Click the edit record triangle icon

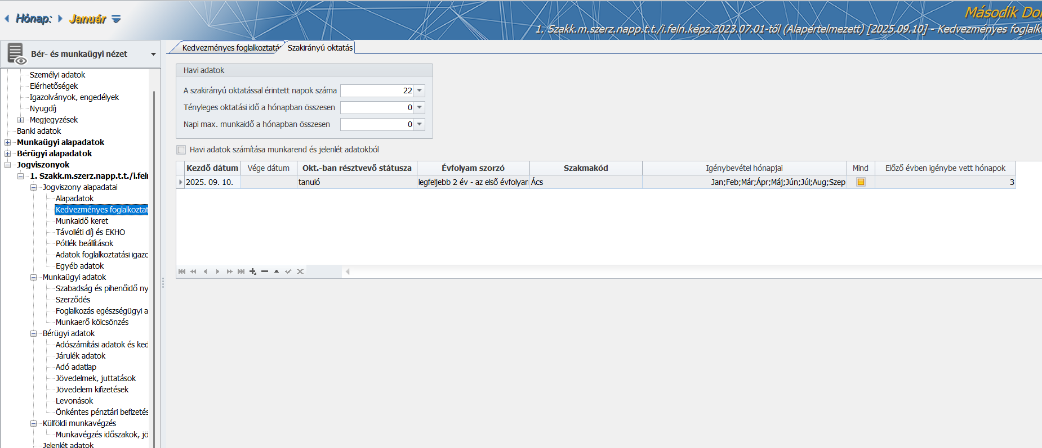[277, 271]
